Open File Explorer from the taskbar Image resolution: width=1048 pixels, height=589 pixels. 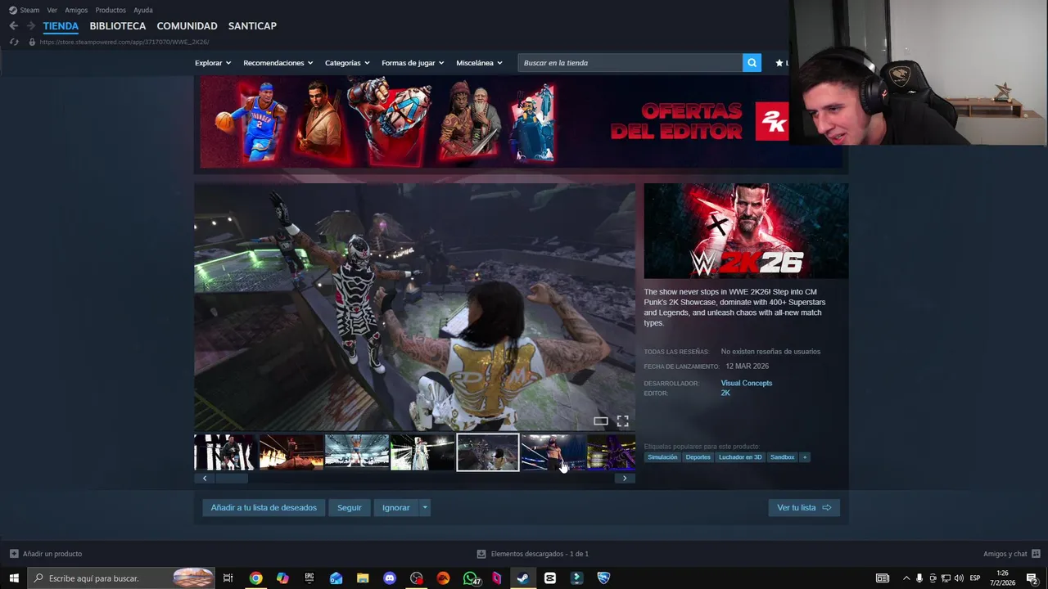coord(363,578)
